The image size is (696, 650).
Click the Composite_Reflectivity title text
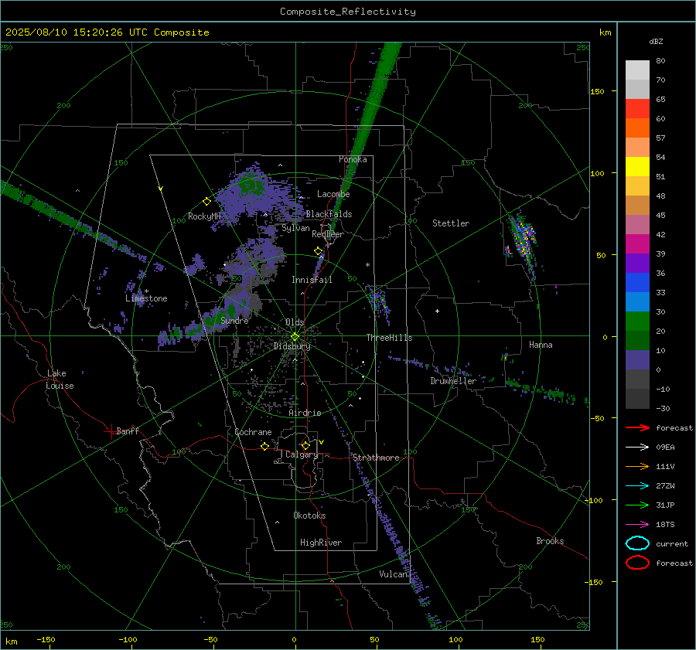click(348, 12)
